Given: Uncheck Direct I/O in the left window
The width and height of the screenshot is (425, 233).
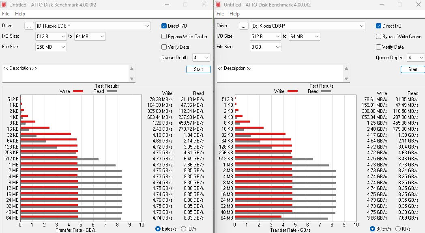Looking at the screenshot, I should click(164, 26).
